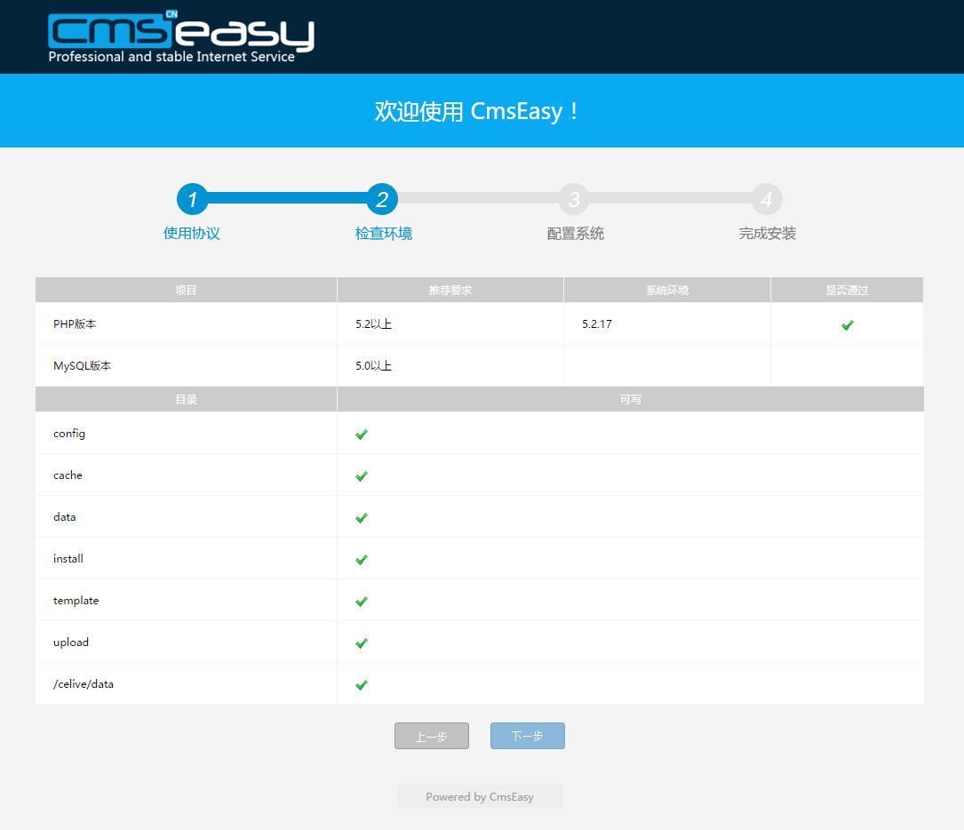Click the config directory writable checkmark
The height and width of the screenshot is (830, 964).
(x=362, y=435)
